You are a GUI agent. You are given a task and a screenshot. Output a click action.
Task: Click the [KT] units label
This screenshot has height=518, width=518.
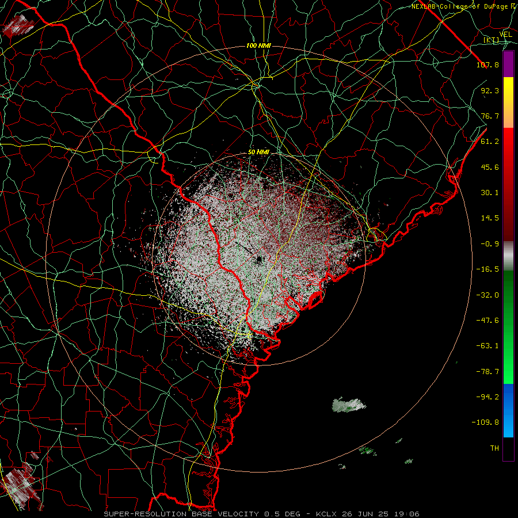tap(492, 40)
